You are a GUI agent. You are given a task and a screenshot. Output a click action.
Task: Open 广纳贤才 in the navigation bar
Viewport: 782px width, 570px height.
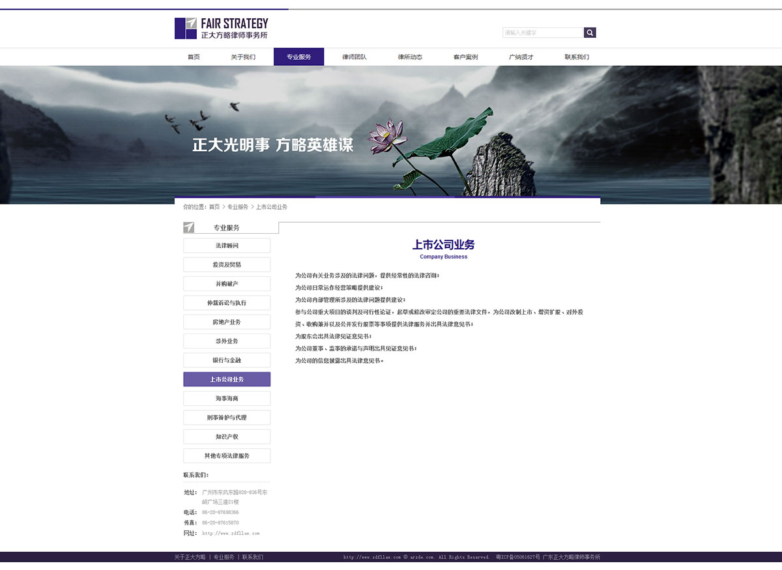[521, 57]
